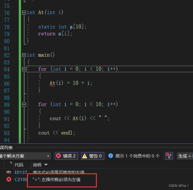Click line number 84 in the gutter

[x=7, y=69]
